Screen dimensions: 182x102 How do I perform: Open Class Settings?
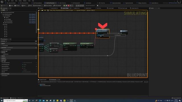[x=48, y=6]
